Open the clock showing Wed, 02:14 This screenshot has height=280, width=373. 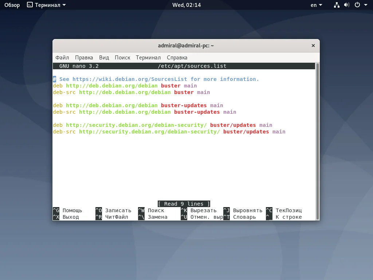[x=186, y=5]
